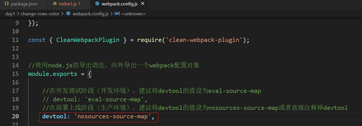Viewport: 362px width, 126px height.
Task: Close the webpack.config.js tab
Action: tap(142, 4)
